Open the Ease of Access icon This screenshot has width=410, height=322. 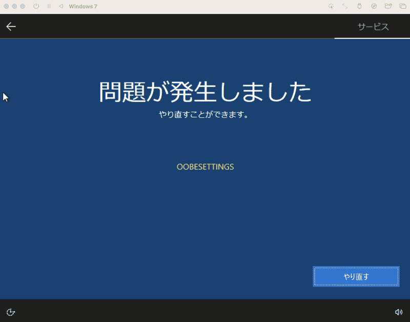[11, 312]
